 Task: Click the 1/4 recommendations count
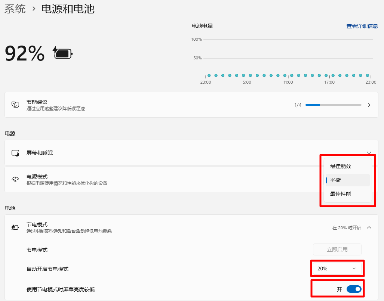tap(298, 105)
